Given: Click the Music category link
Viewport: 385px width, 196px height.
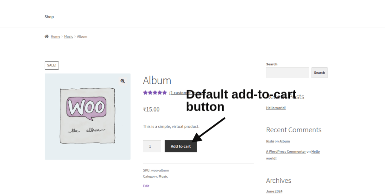Looking at the screenshot, I should [x=163, y=176].
